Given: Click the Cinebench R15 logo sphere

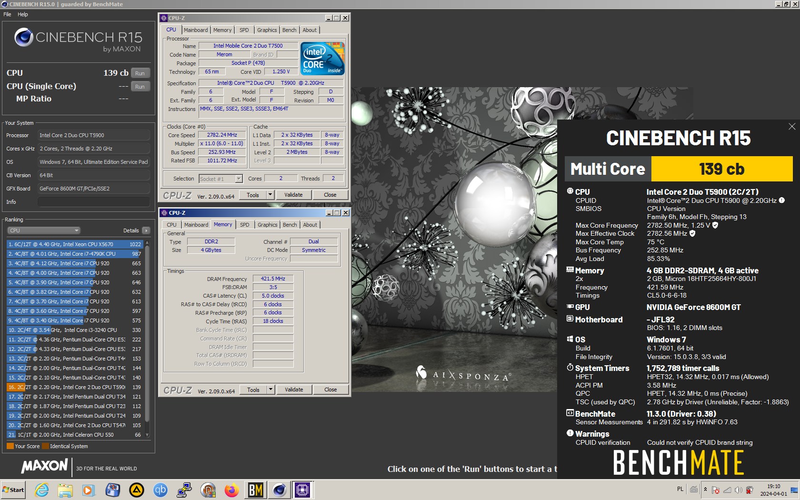Looking at the screenshot, I should [x=23, y=37].
